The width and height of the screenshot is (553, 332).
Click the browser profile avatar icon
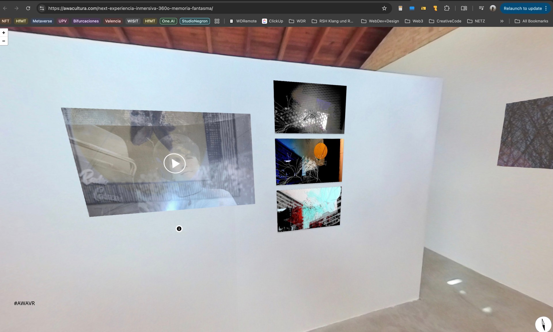[493, 8]
